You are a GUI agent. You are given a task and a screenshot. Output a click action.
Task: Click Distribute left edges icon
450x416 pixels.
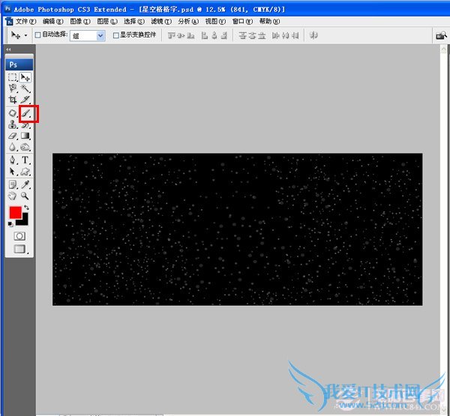pos(276,35)
